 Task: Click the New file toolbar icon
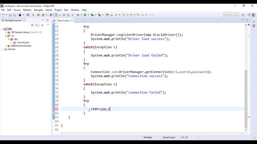pos(3,15)
